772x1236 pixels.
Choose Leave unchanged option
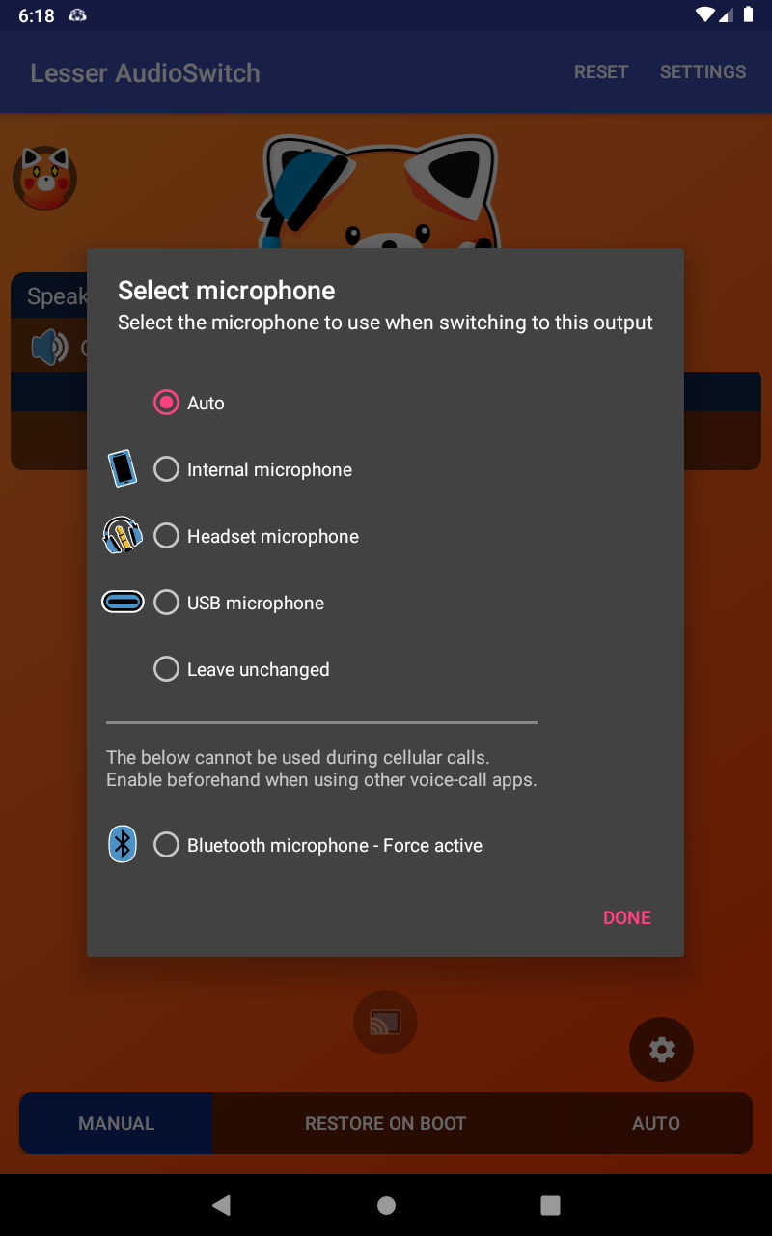pyautogui.click(x=167, y=669)
